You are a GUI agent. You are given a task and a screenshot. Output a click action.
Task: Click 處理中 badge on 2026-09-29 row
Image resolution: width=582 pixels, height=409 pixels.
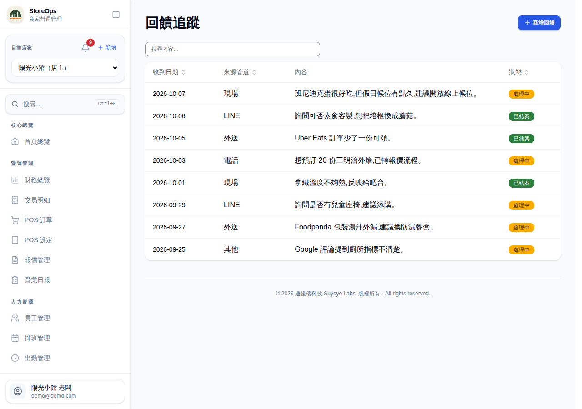pyautogui.click(x=522, y=205)
